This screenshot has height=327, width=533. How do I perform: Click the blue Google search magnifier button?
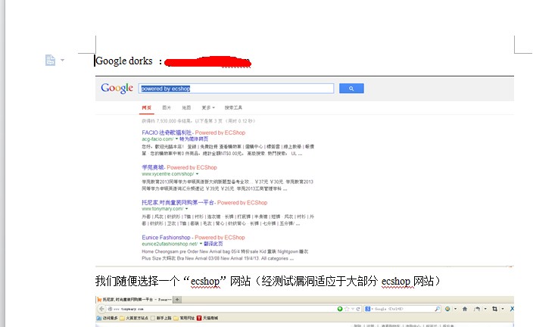tap(351, 89)
